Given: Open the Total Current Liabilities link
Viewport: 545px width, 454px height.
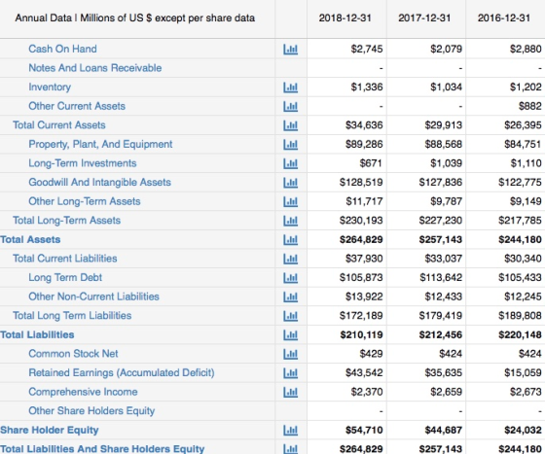Looking at the screenshot, I should [x=65, y=259].
